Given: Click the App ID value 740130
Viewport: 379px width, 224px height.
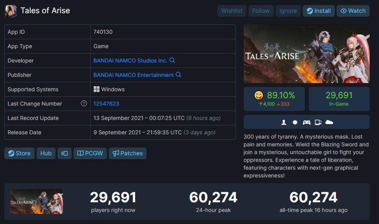Looking at the screenshot, I should (x=103, y=32).
